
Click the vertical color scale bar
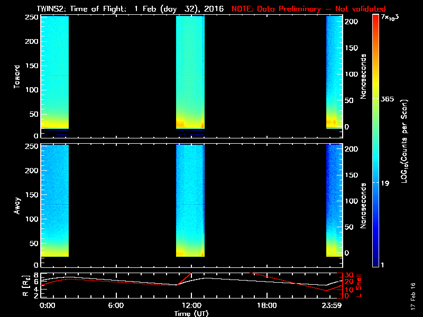coord(375,141)
